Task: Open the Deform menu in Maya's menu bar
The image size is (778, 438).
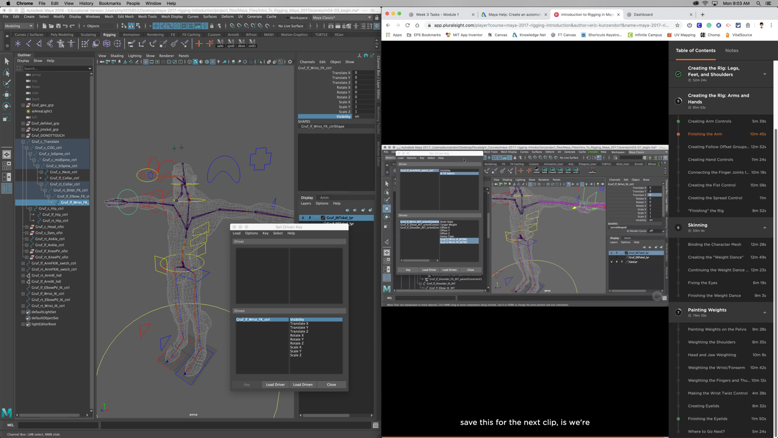Action: click(227, 17)
